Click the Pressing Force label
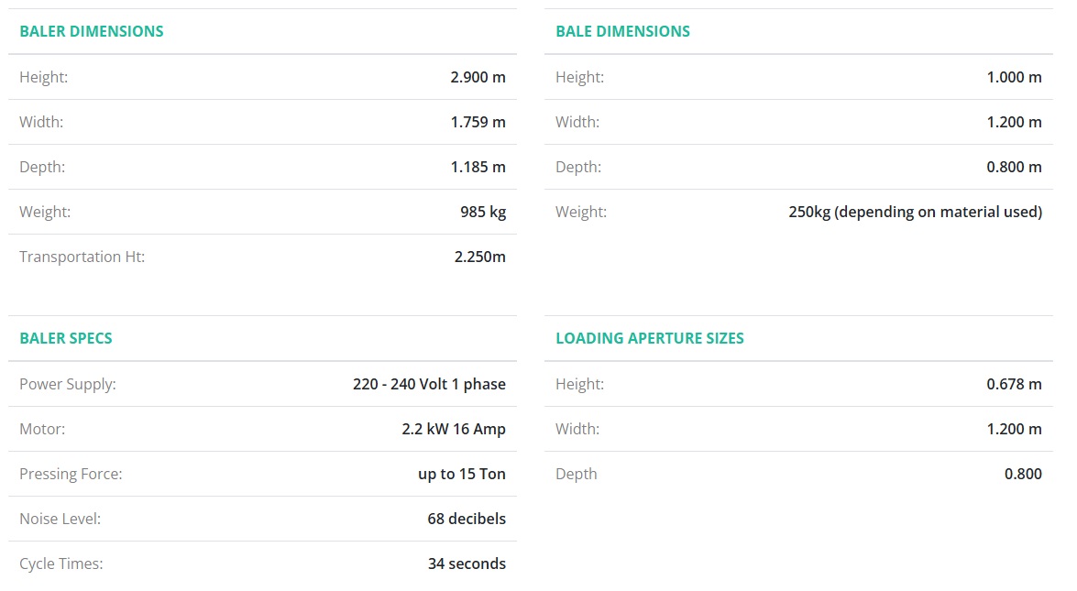Image resolution: width=1077 pixels, height=591 pixels. (71, 474)
